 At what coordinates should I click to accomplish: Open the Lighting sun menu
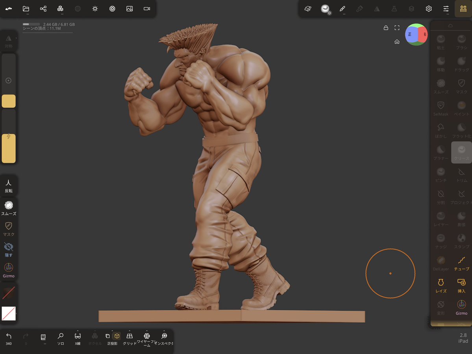coord(95,9)
